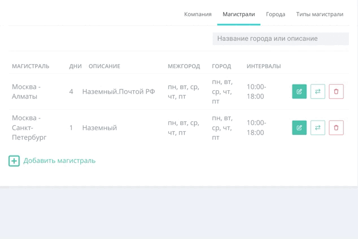The width and height of the screenshot is (358, 239).
Task: Click the ГОРОД column header
Action: (221, 66)
